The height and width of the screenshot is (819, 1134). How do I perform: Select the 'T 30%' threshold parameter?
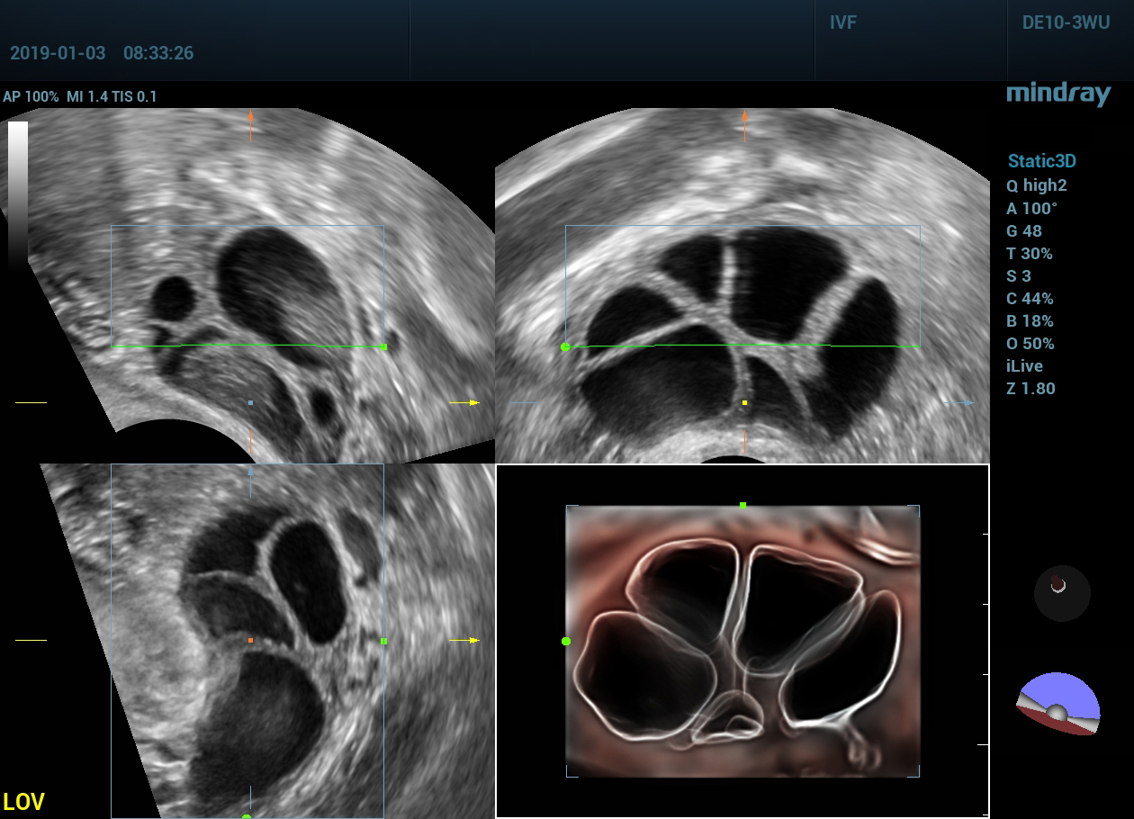(x=1030, y=253)
